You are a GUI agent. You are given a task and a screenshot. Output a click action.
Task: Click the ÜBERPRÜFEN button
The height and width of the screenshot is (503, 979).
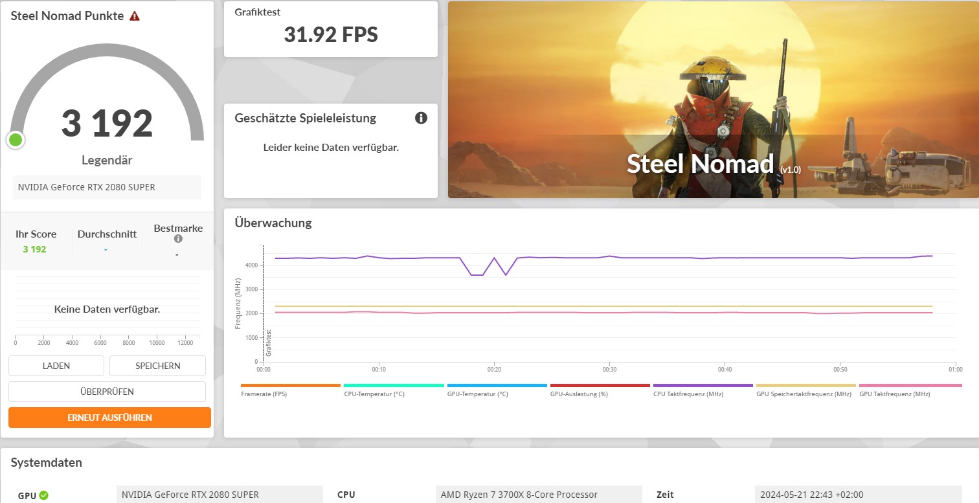click(107, 392)
